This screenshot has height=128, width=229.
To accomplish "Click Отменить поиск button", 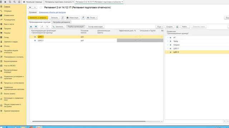I will click(199, 27).
